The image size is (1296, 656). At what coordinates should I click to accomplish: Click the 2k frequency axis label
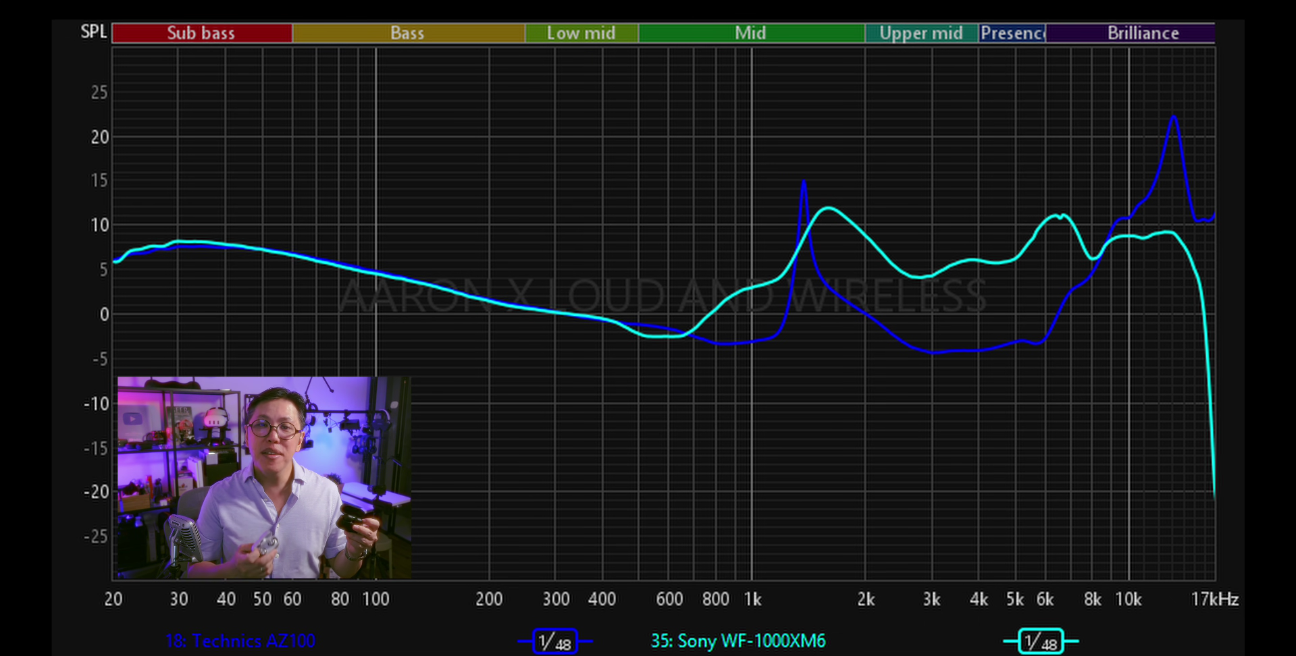pos(866,599)
